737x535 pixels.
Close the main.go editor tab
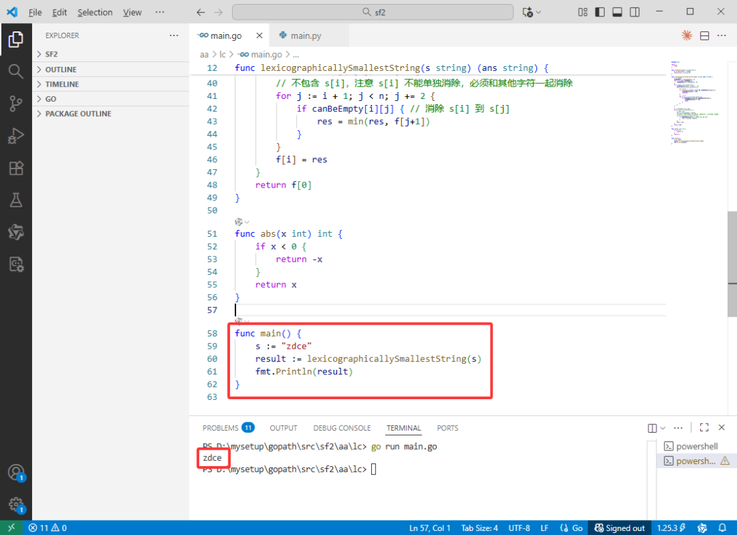click(259, 35)
